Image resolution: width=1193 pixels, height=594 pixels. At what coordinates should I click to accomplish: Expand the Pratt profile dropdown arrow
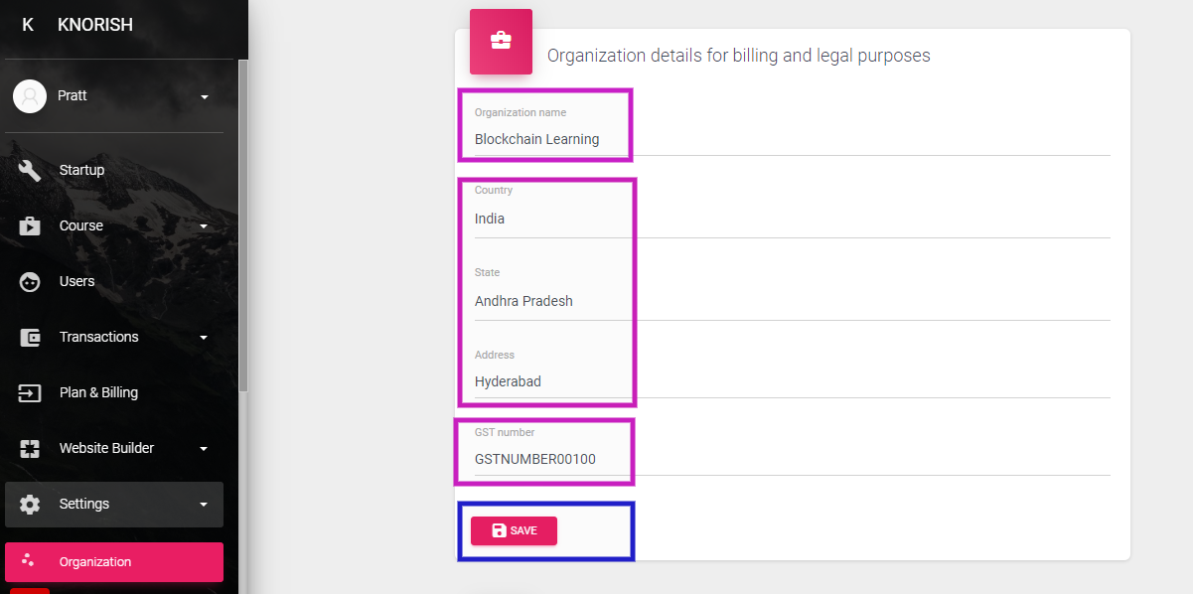tap(204, 97)
